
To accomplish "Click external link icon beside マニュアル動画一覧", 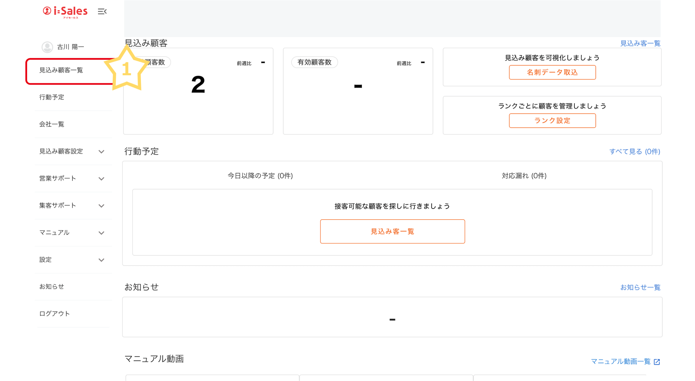I will click(x=657, y=362).
